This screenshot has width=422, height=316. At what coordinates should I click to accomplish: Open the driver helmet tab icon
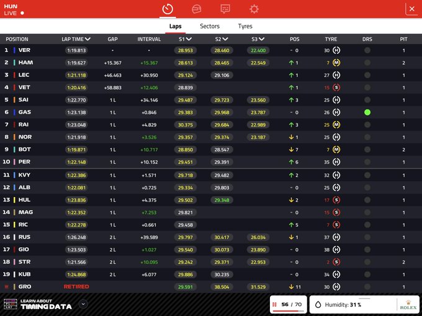pos(197,9)
